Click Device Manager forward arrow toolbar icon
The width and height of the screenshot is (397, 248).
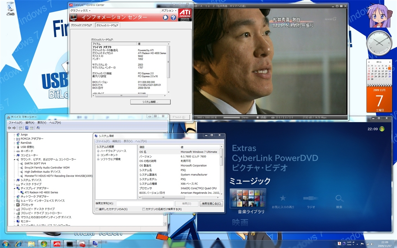pyautogui.click(x=14, y=128)
